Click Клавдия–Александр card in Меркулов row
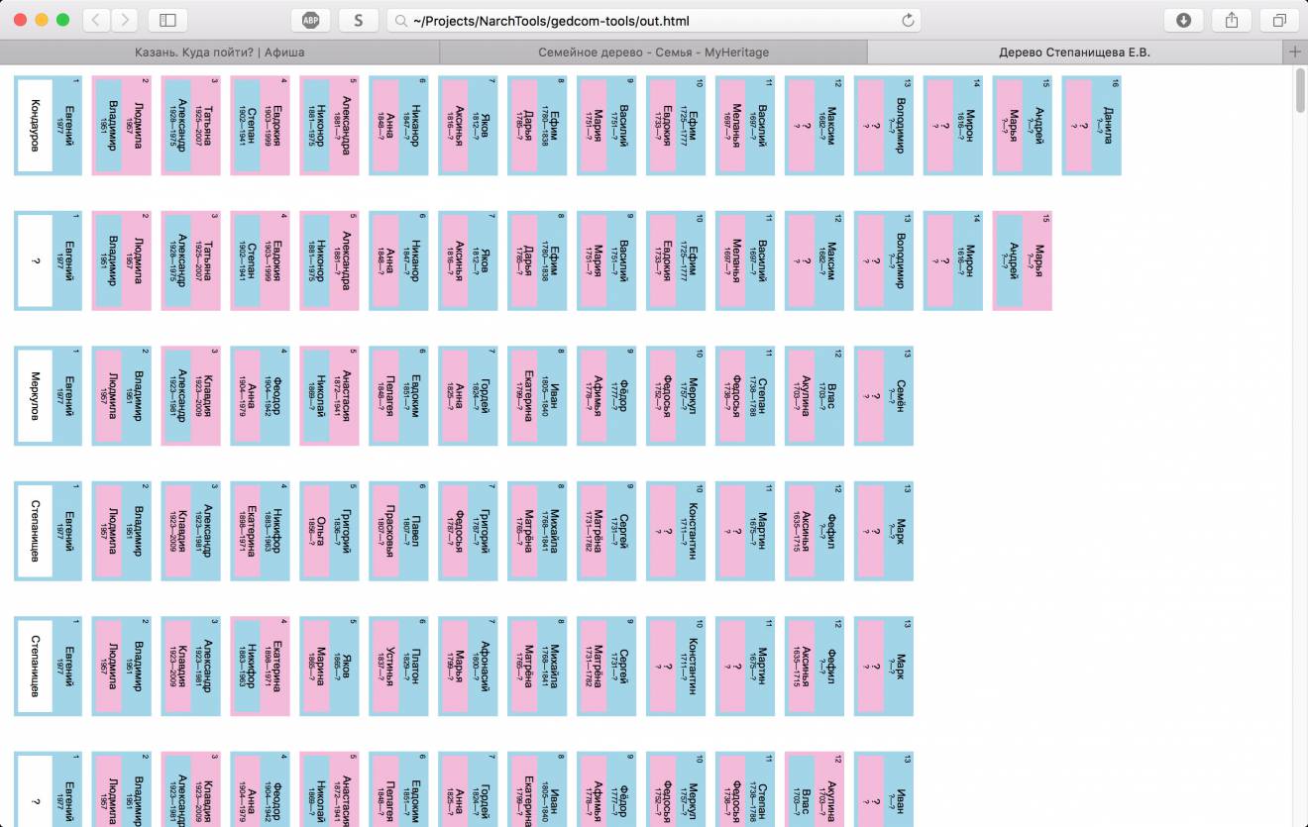Viewport: 1308px width, 827px height. point(191,396)
